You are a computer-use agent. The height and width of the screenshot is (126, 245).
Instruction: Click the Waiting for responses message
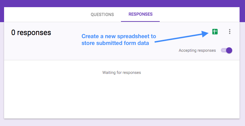coord(122,73)
